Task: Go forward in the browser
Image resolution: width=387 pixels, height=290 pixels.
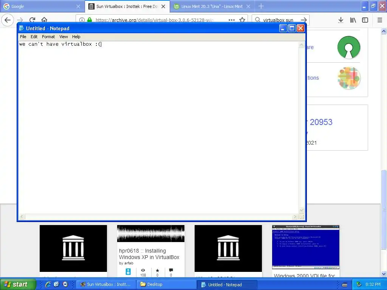Action: point(20,20)
